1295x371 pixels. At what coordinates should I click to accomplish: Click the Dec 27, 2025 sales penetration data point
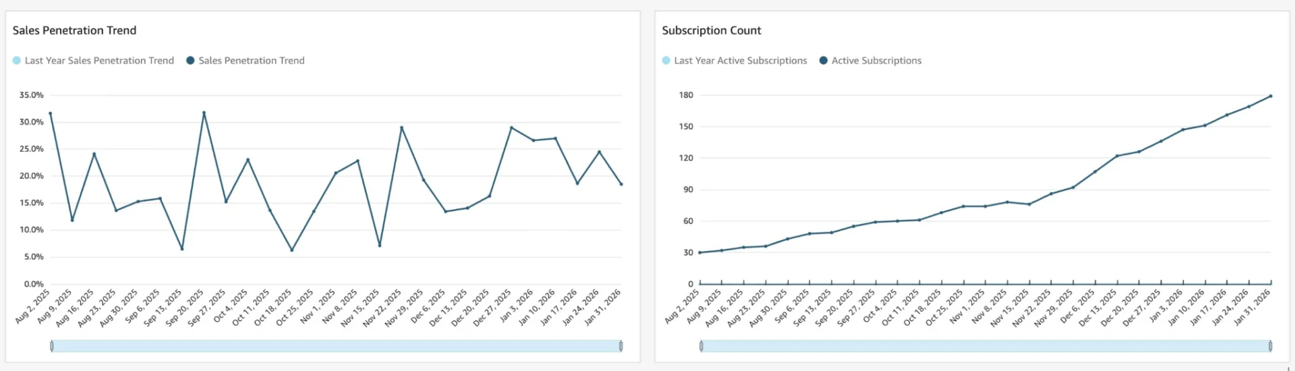[x=511, y=127]
